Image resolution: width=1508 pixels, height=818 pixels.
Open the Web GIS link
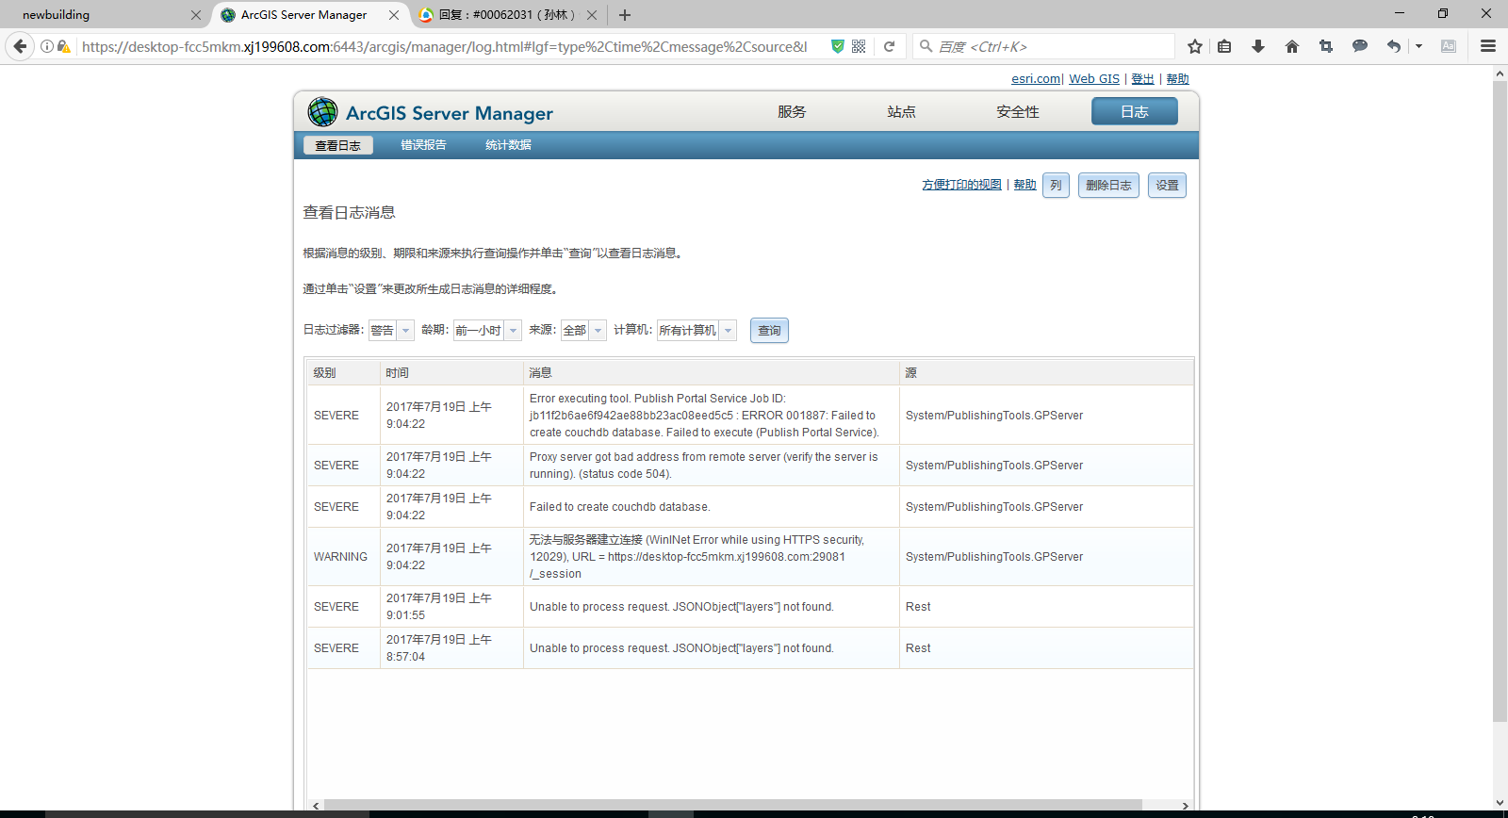(x=1094, y=79)
